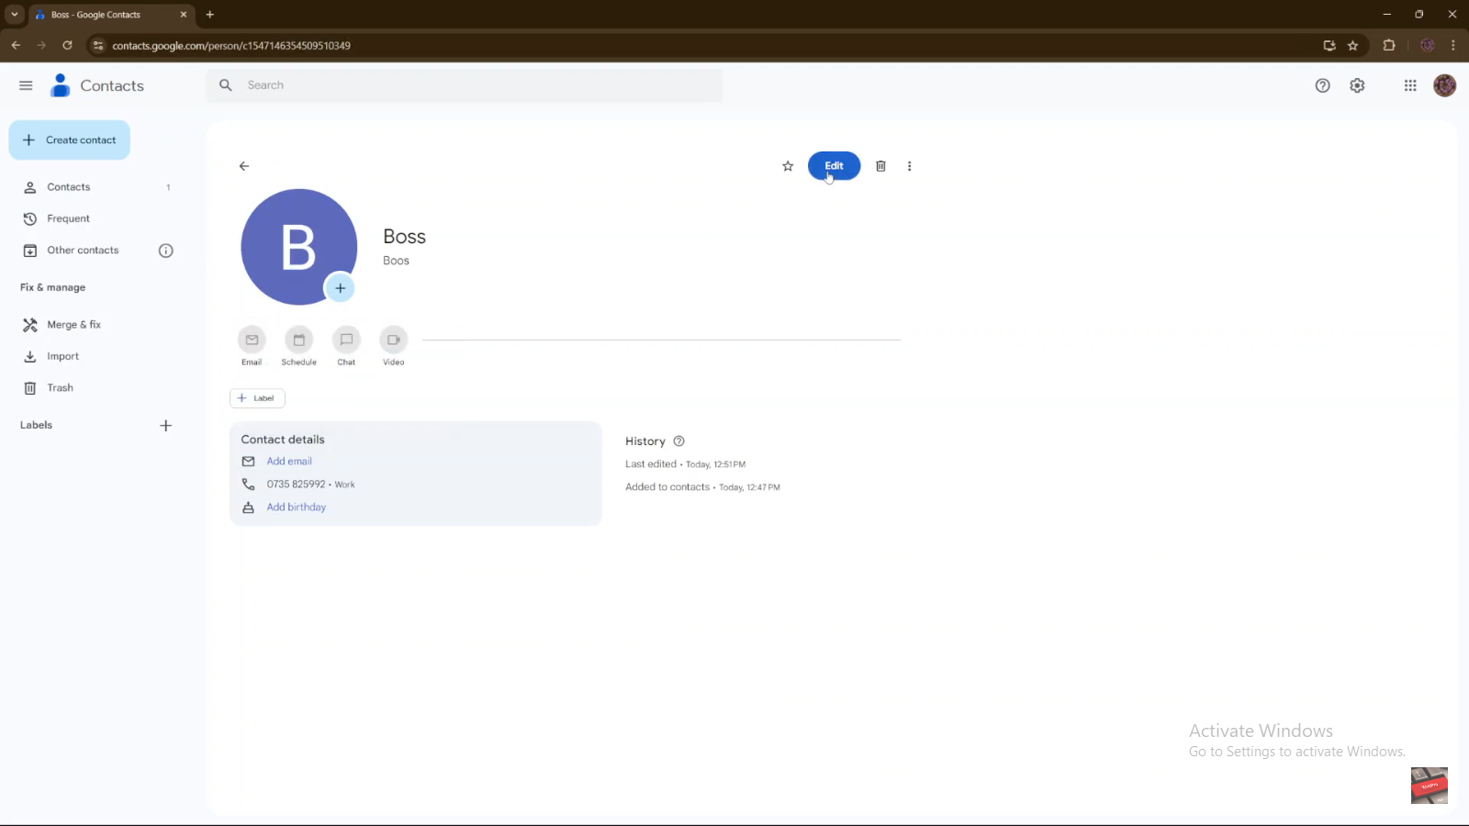
Task: Click the Schedule action icon
Action: pos(298,340)
